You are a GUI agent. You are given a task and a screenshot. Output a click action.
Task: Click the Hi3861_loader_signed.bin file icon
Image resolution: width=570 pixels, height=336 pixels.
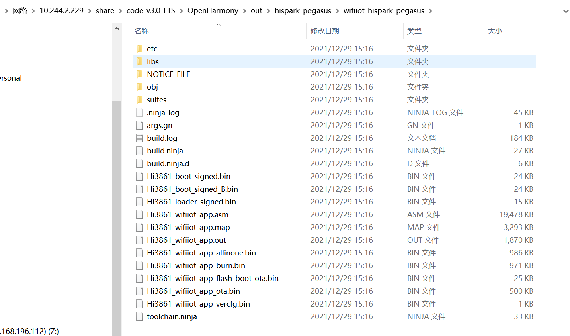pyautogui.click(x=139, y=202)
